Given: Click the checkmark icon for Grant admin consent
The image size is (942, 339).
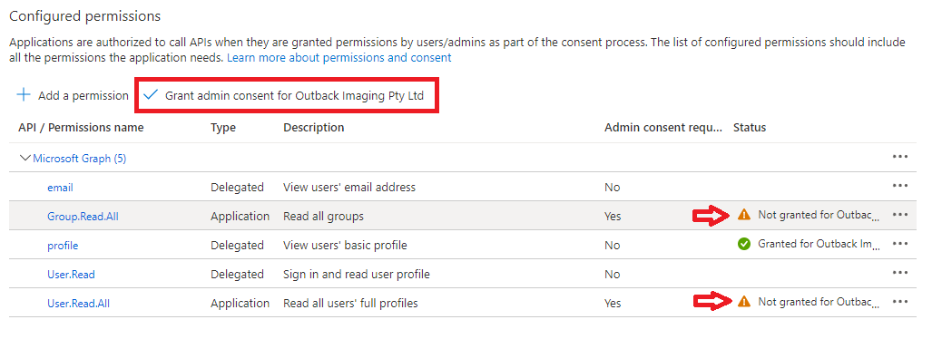Looking at the screenshot, I should (151, 95).
